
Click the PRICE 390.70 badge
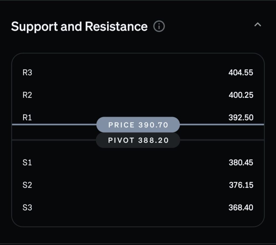[x=138, y=125]
